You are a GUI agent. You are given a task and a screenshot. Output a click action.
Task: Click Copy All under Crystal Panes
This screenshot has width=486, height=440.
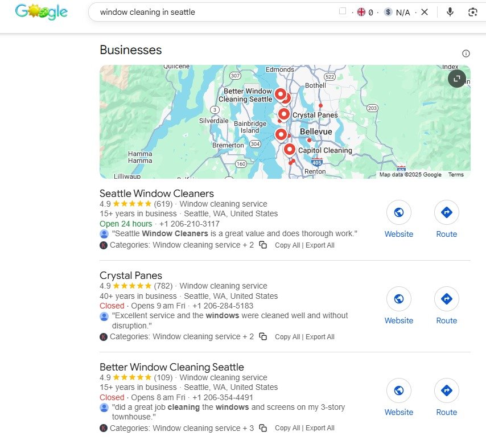287,337
